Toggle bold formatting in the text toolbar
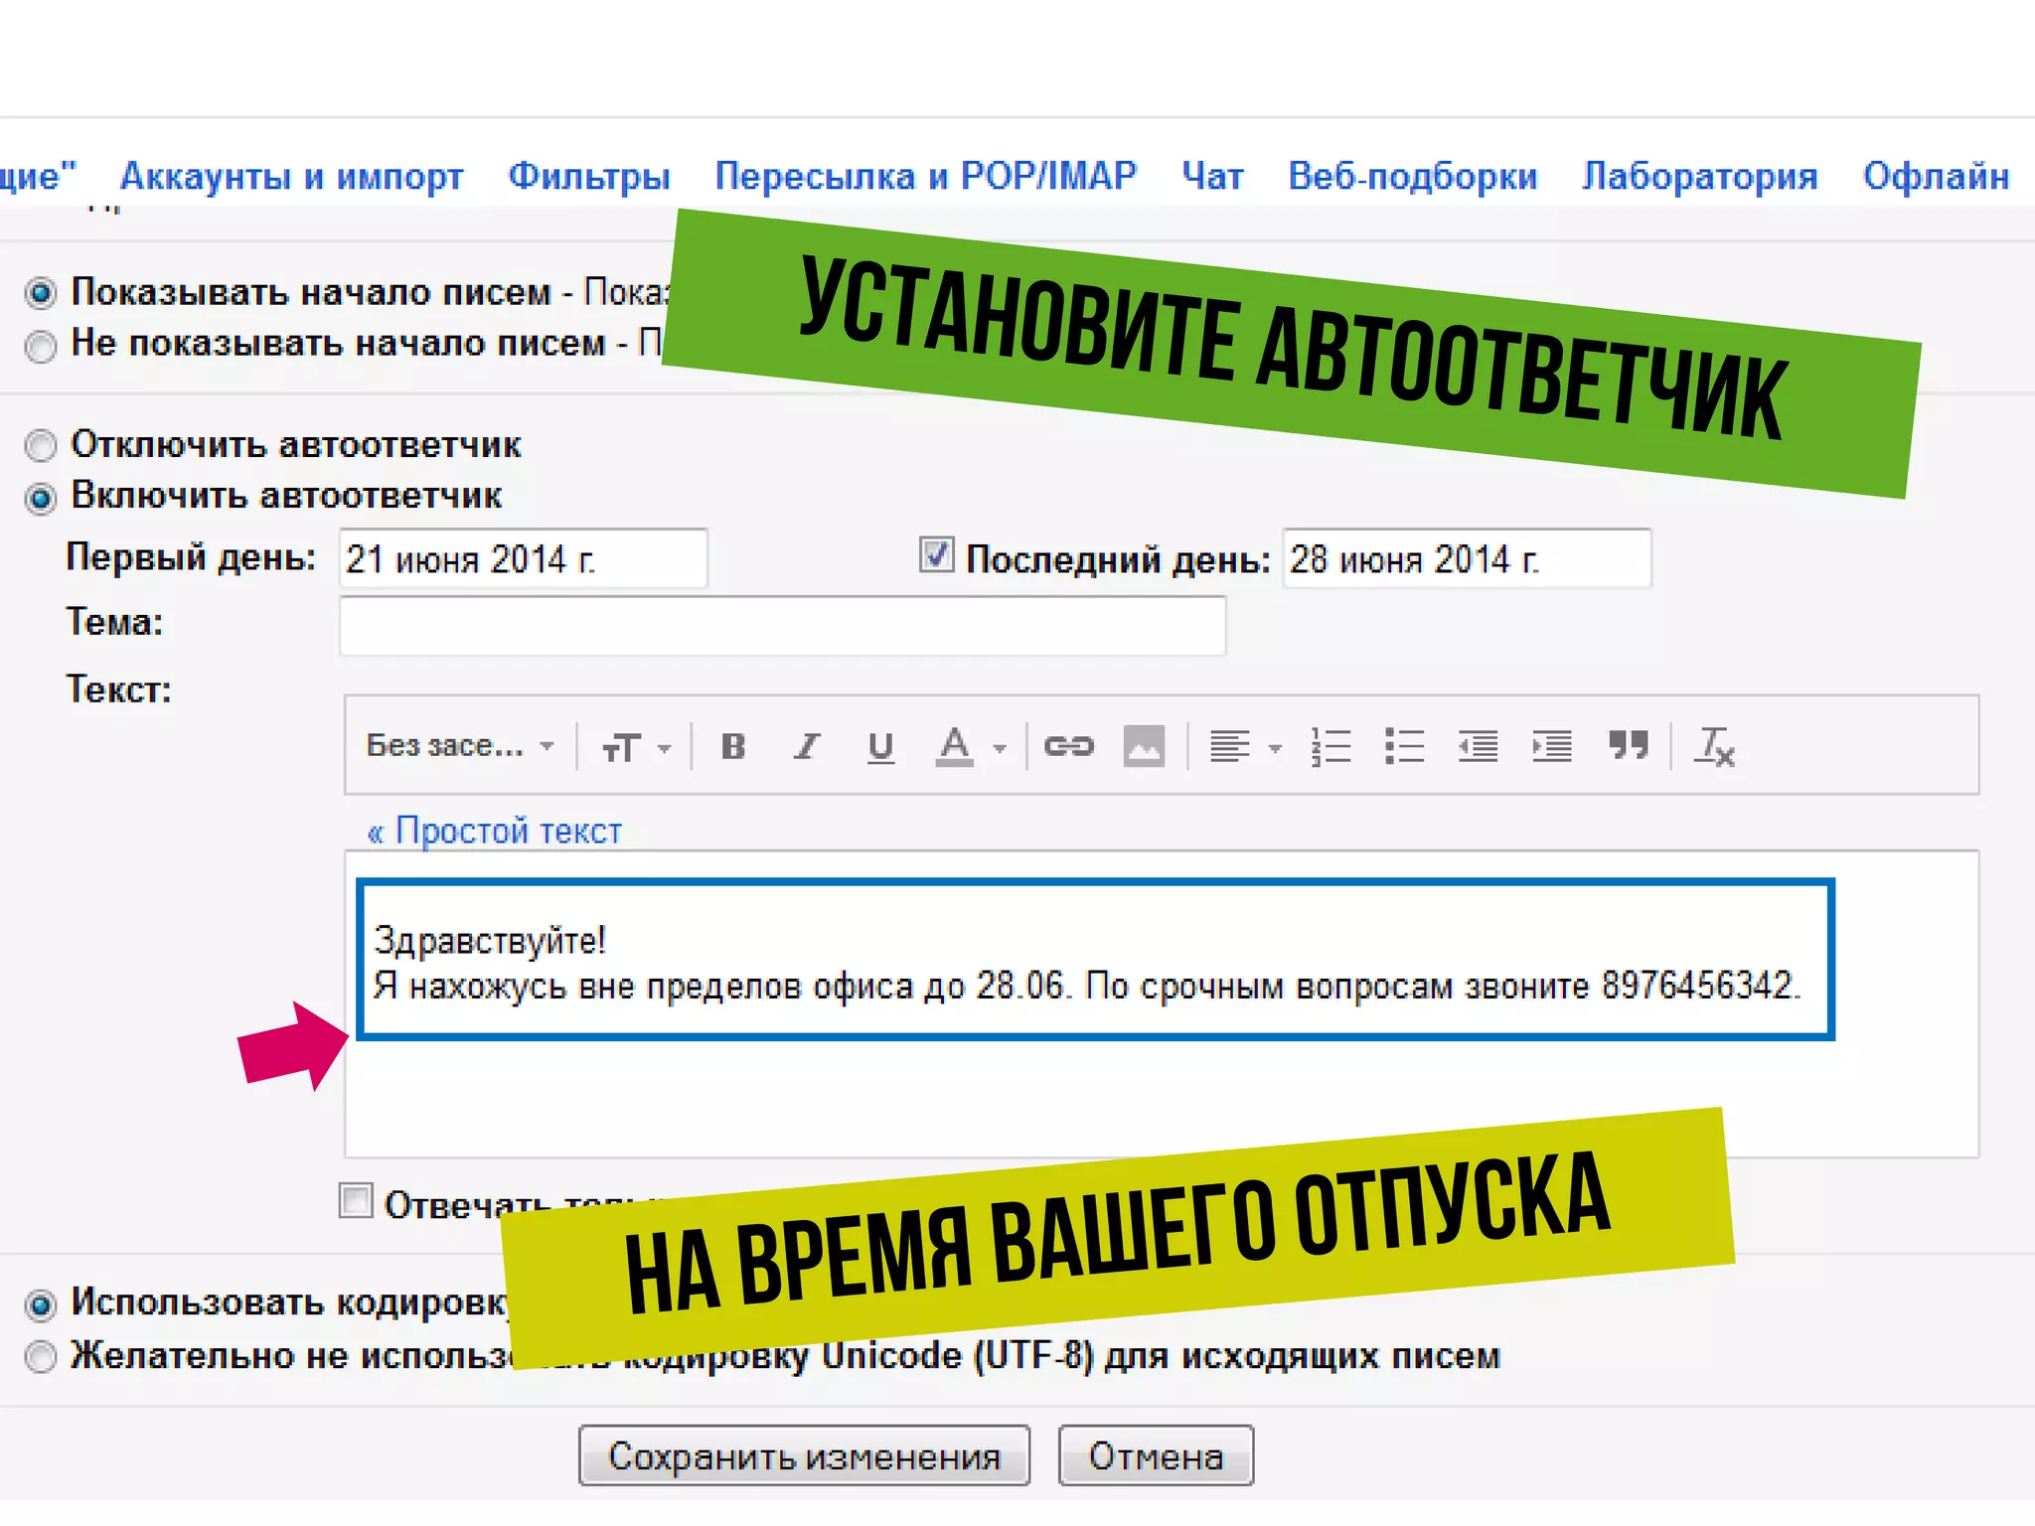 [733, 746]
